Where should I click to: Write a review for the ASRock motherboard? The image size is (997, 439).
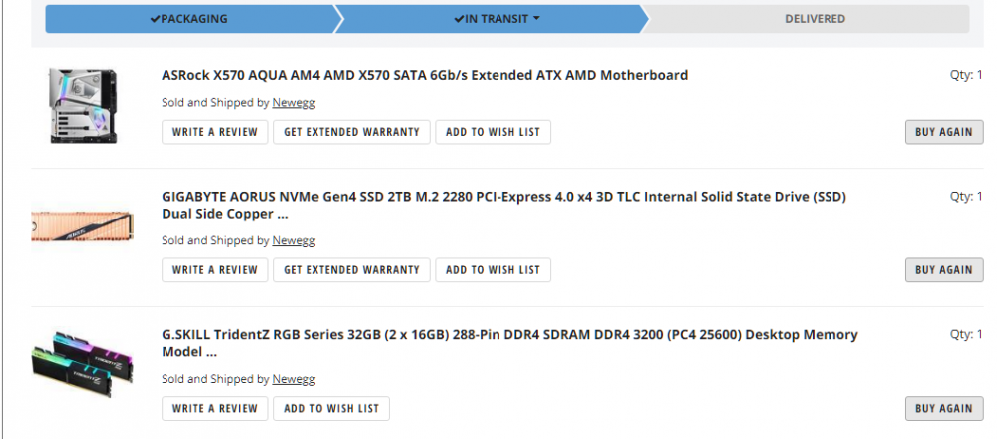coord(214,132)
